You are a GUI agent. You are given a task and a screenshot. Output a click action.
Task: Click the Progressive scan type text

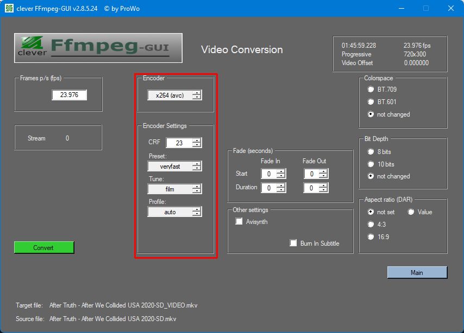[x=356, y=54]
